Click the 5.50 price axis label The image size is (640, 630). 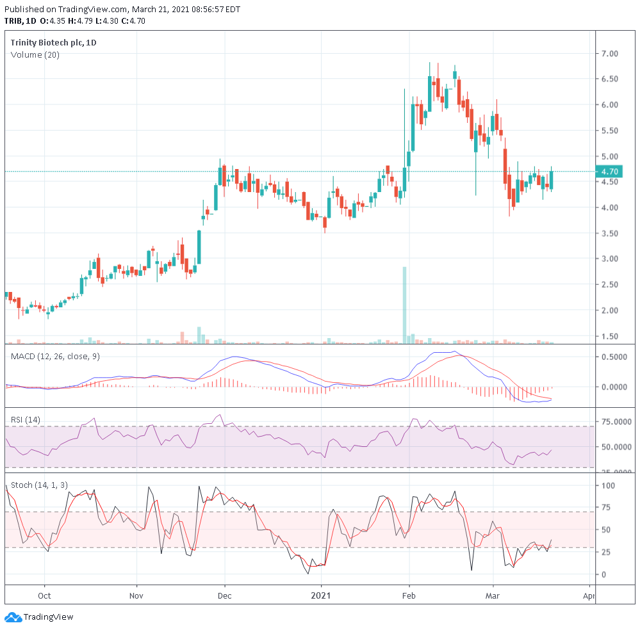tap(609, 131)
